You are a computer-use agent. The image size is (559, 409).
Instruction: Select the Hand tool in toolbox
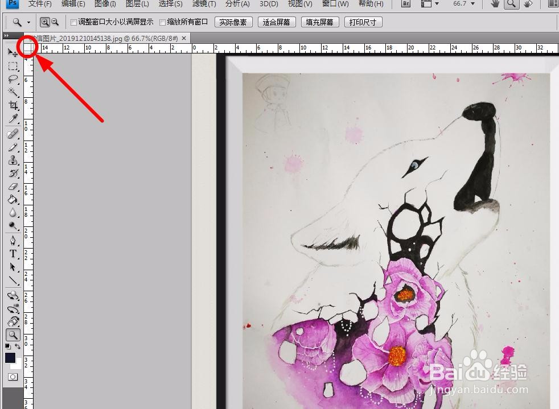pyautogui.click(x=13, y=322)
